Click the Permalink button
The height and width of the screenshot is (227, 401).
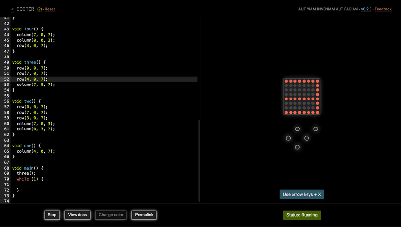click(x=144, y=215)
